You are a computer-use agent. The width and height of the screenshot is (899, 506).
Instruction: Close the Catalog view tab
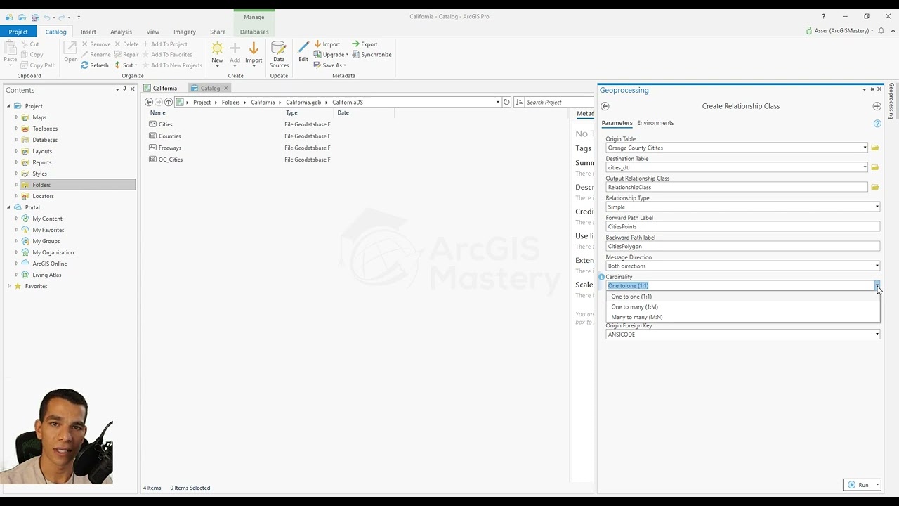coord(226,89)
